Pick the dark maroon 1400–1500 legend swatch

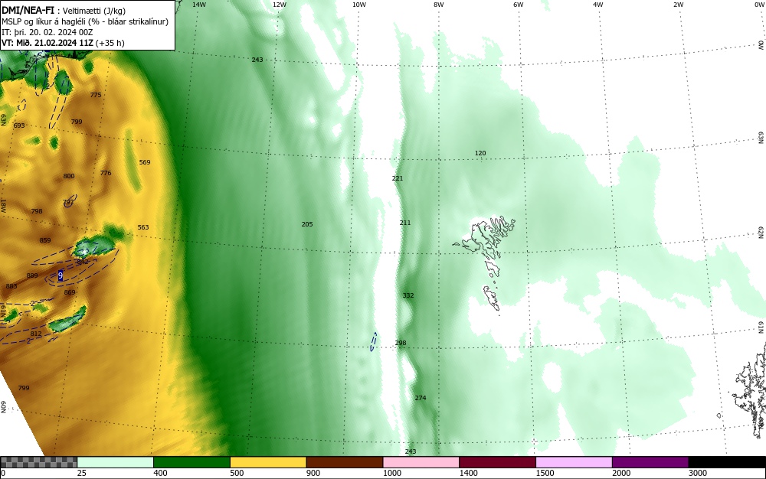pyautogui.click(x=497, y=462)
